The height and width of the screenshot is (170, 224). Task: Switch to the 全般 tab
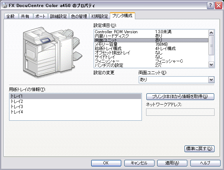pos(11,16)
